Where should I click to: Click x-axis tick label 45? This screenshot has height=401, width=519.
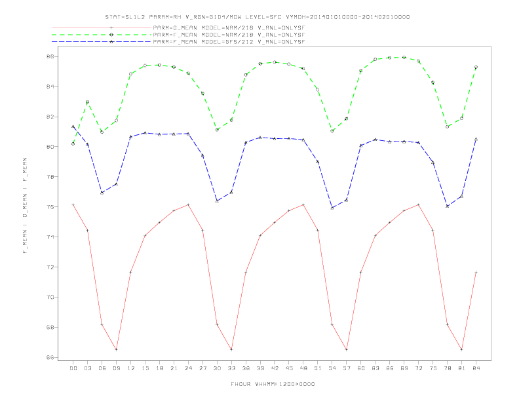click(x=289, y=368)
